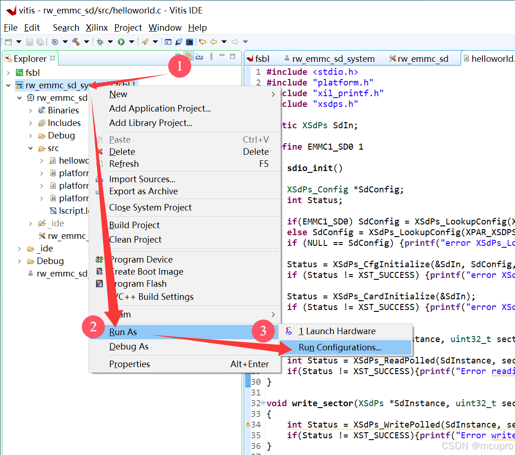The height and width of the screenshot is (455, 515).
Task: Open Properties from context menu
Action: [184, 364]
